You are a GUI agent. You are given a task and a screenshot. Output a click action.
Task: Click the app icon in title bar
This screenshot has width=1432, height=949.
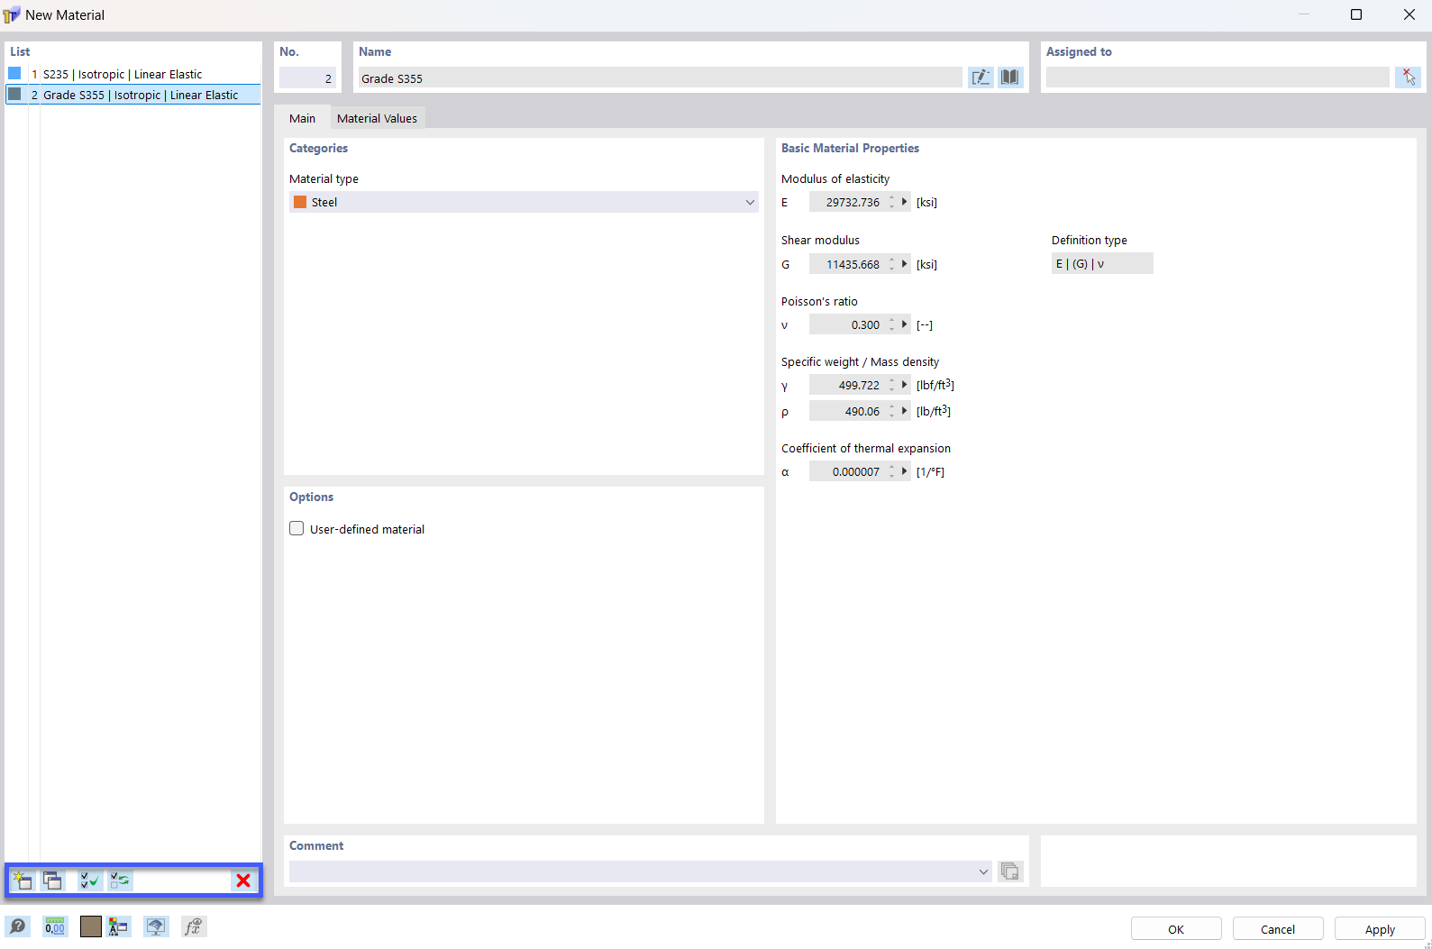(x=12, y=15)
